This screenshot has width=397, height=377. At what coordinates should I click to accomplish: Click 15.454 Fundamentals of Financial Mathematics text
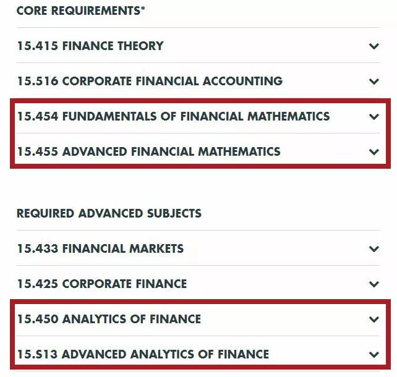click(x=173, y=116)
